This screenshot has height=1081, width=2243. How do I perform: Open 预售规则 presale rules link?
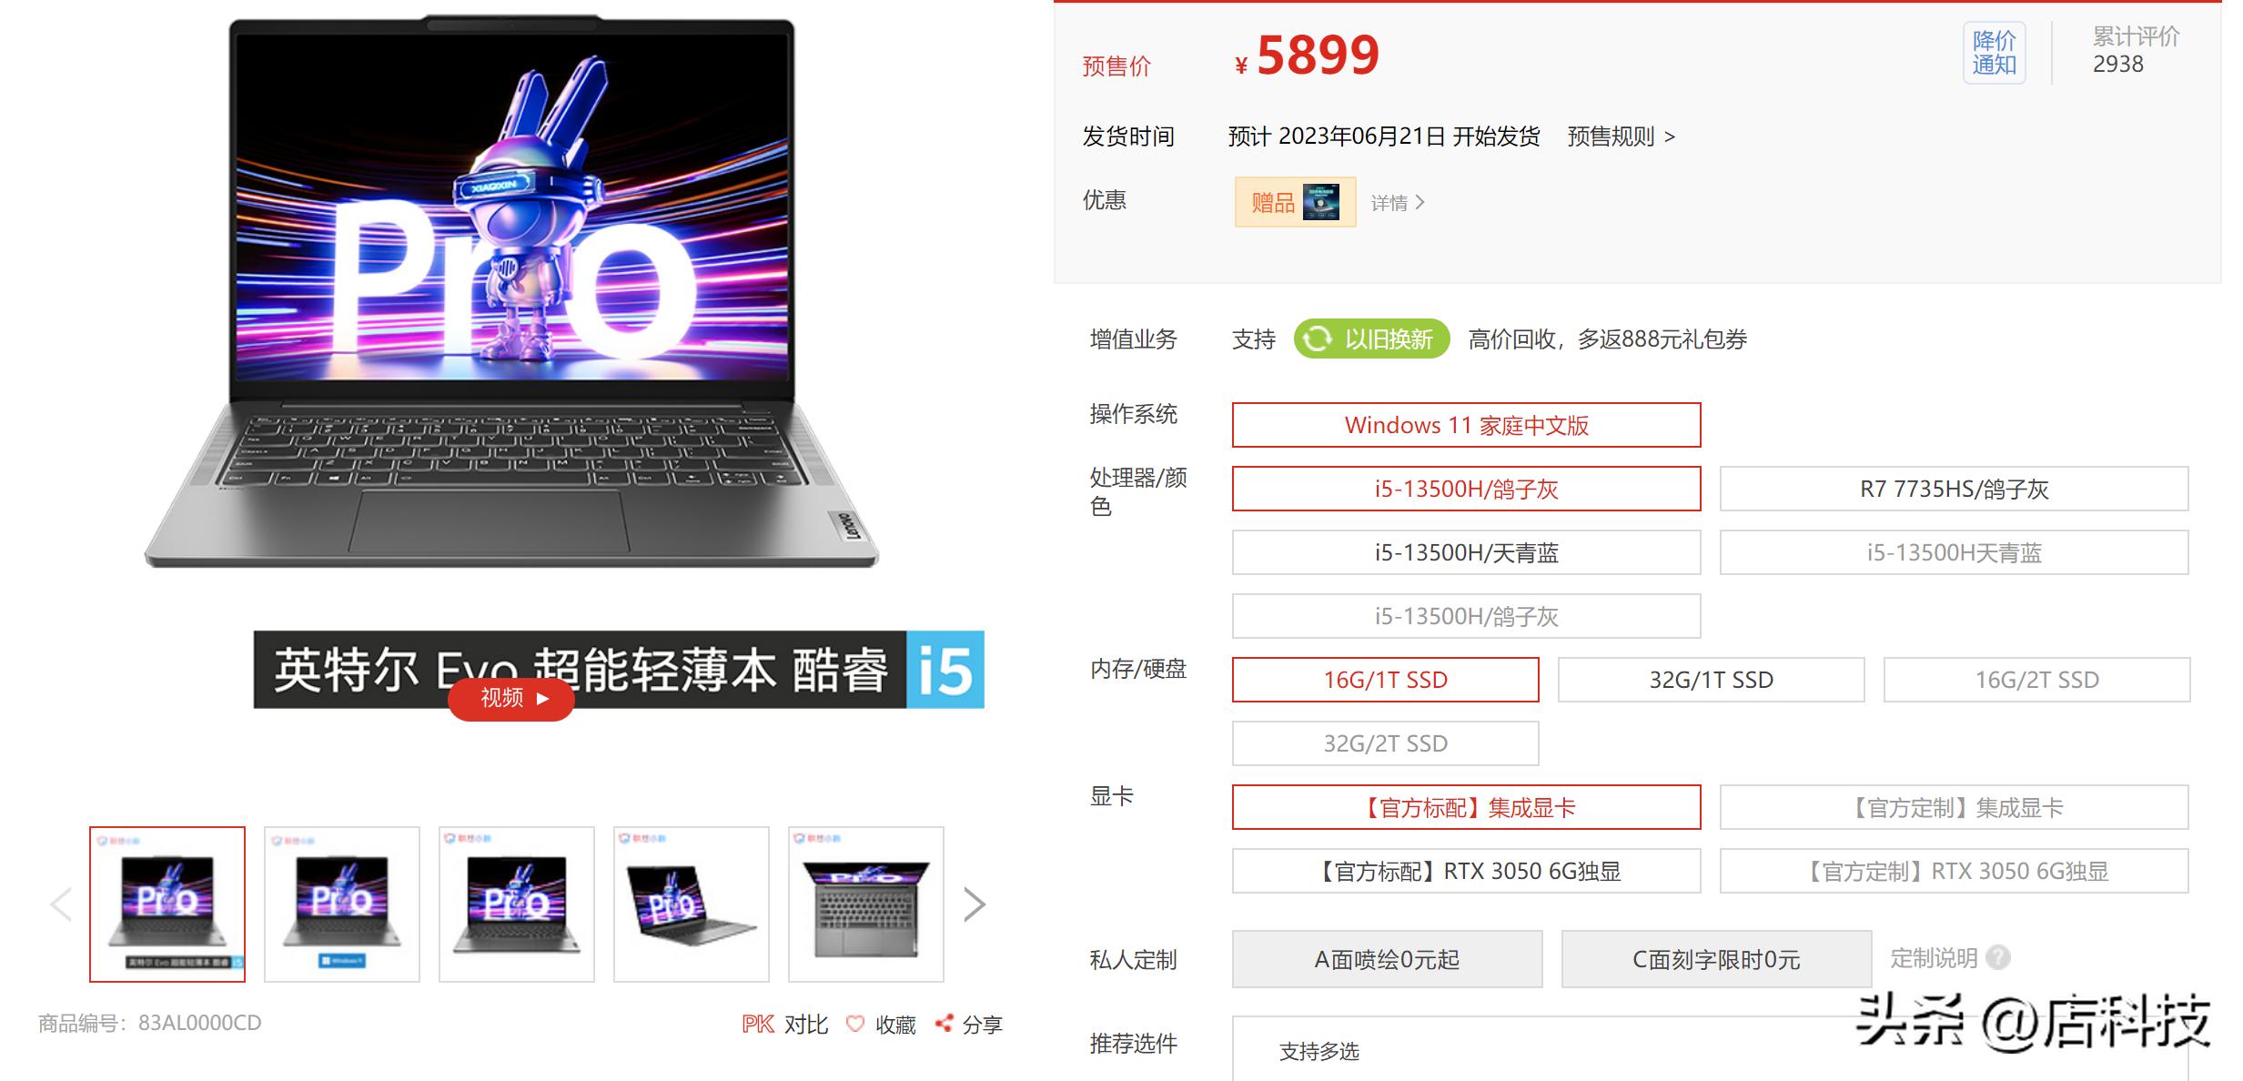pyautogui.click(x=1621, y=136)
